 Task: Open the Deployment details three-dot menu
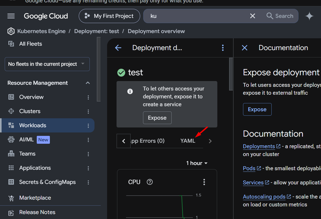[223, 48]
